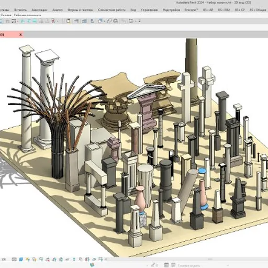Toggle the visual style blue cube icon

[x=21, y=259]
